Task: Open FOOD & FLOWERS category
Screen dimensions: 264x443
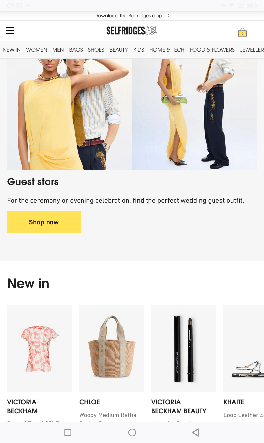Action: pos(212,50)
